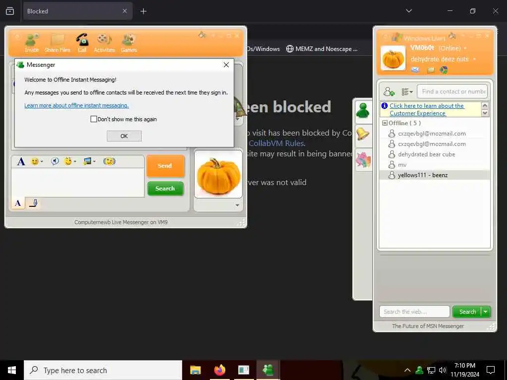The height and width of the screenshot is (380, 507).
Task: Open the MEMZ and Noescape bookmark
Action: 322,49
